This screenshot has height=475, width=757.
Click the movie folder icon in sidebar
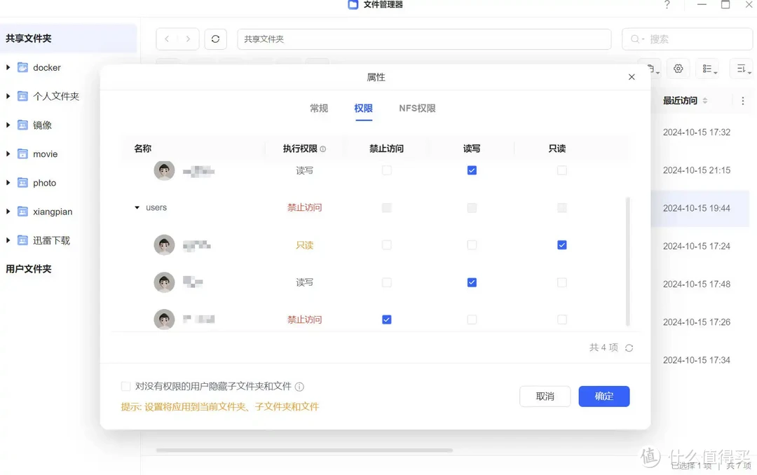23,153
